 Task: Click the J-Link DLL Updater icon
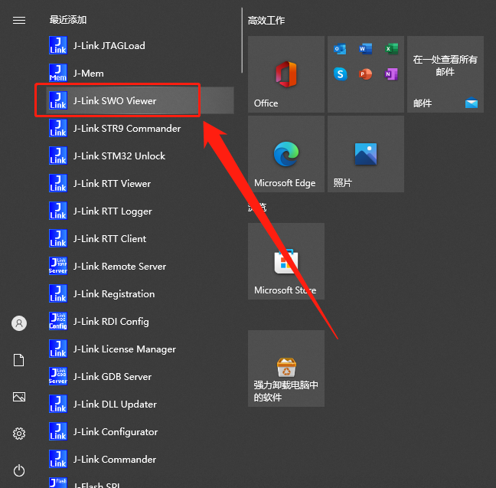58,404
